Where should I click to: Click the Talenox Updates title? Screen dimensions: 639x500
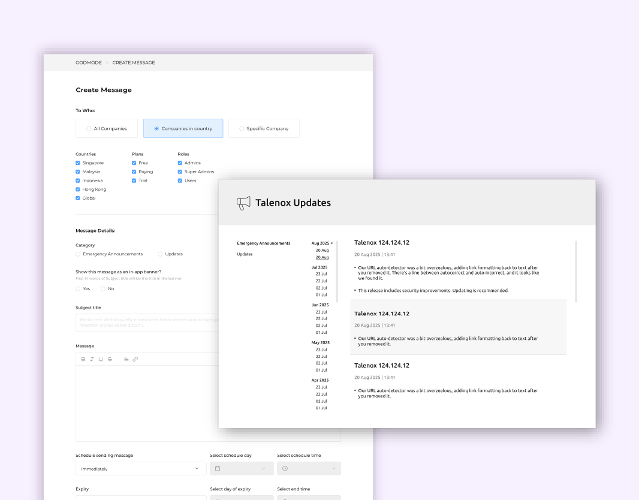[x=293, y=203]
